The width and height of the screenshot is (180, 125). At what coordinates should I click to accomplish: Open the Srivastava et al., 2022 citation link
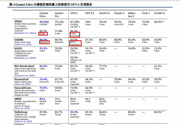point(25,76)
